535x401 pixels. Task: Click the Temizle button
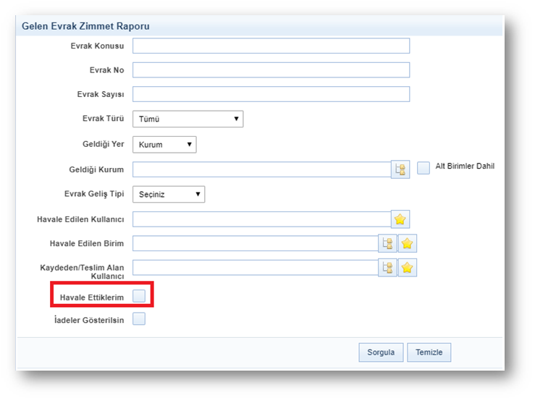pos(429,353)
